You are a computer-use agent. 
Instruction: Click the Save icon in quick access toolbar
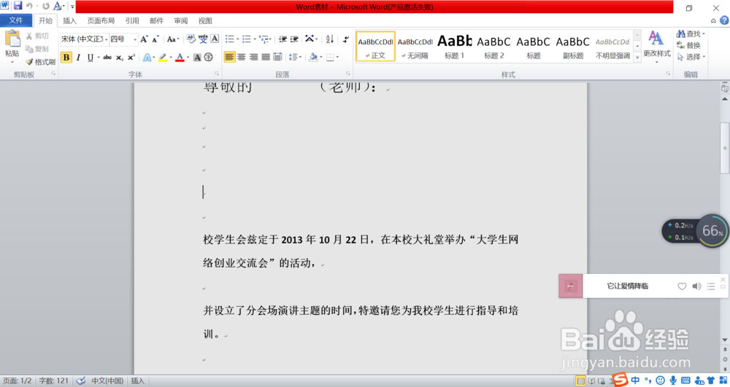18,6
